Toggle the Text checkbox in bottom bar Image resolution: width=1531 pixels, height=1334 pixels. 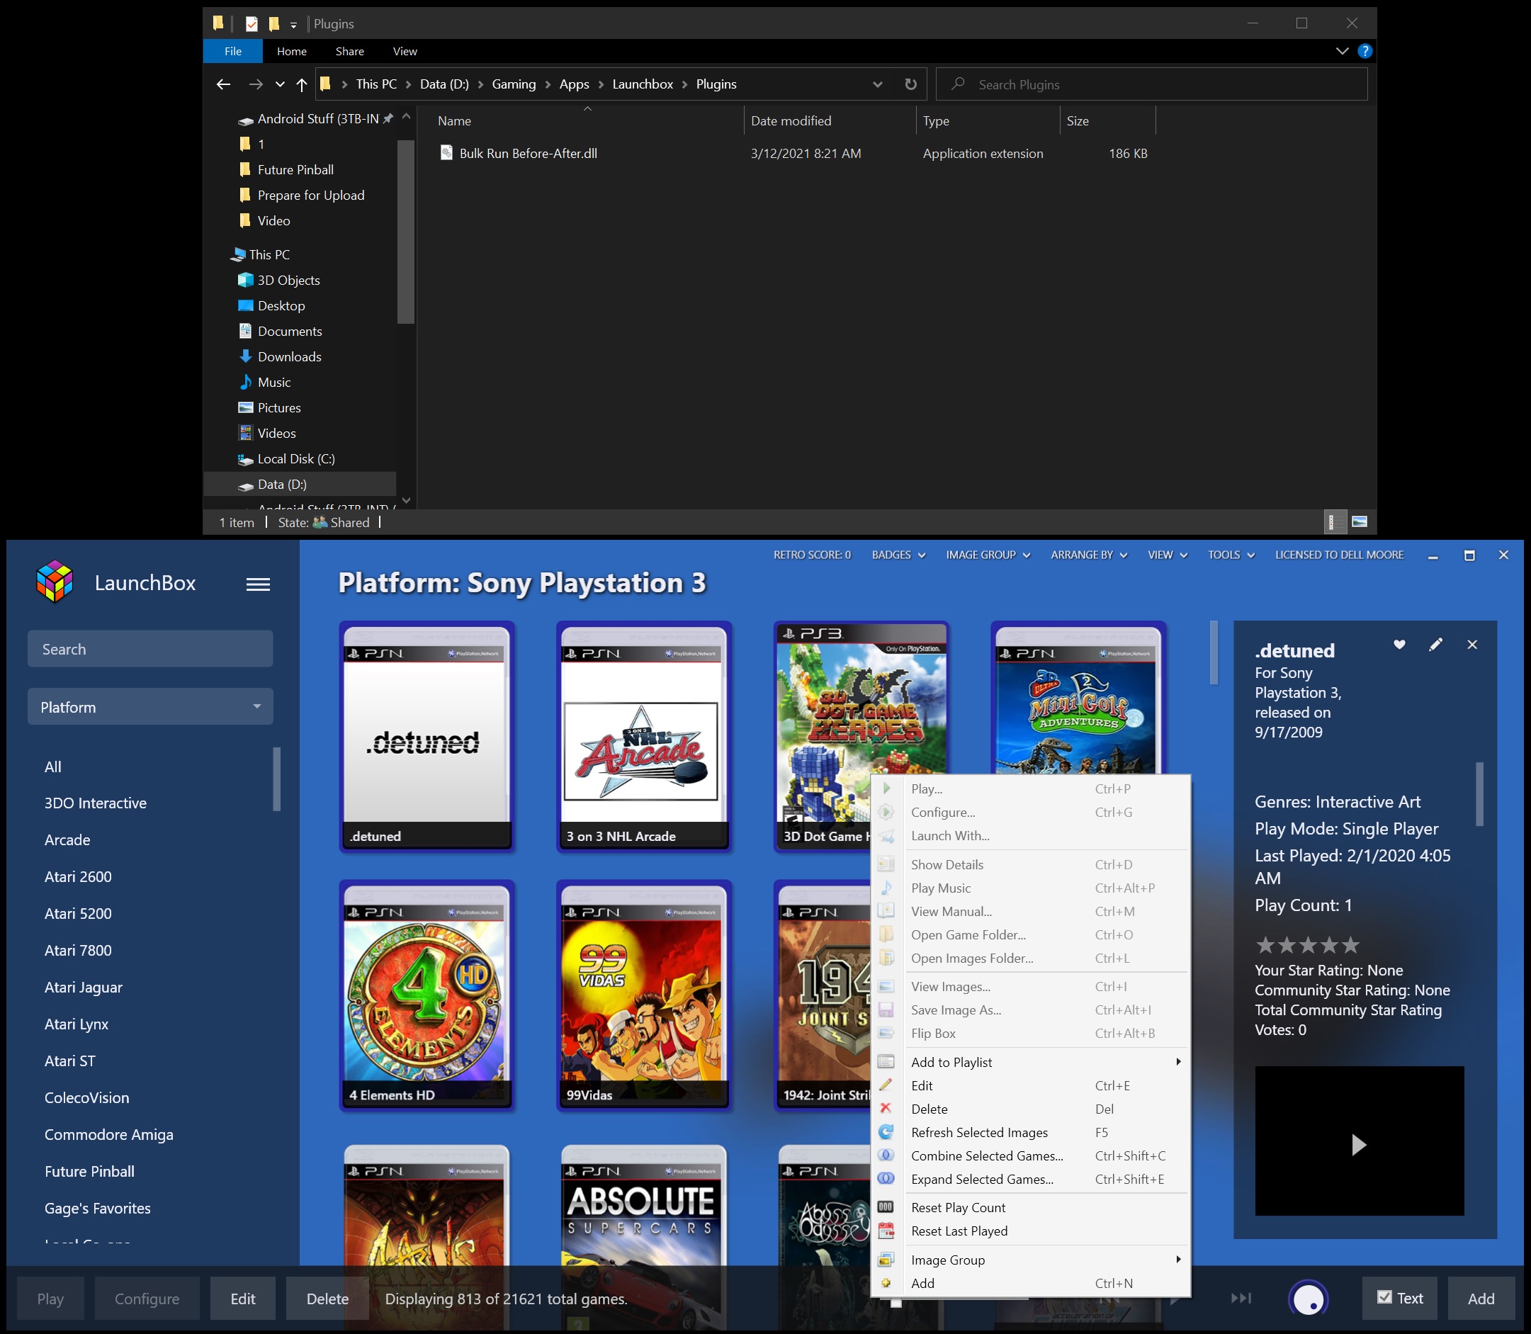coord(1384,1298)
